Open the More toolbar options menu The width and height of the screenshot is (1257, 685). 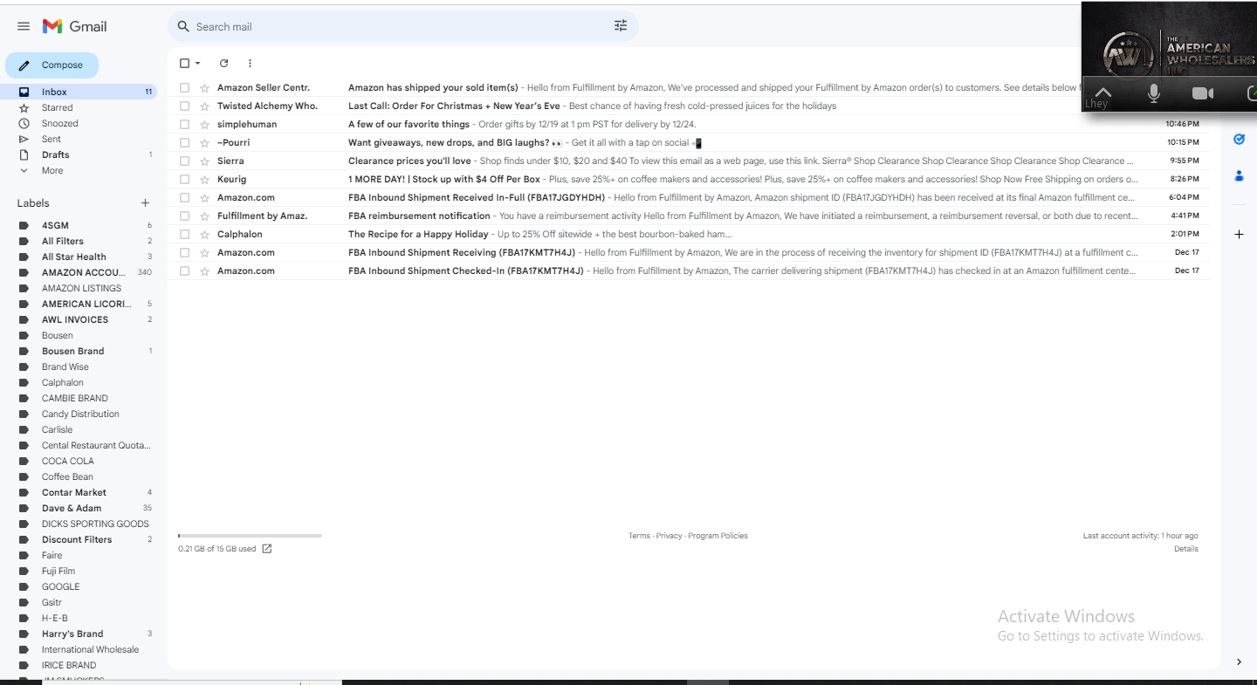point(250,63)
